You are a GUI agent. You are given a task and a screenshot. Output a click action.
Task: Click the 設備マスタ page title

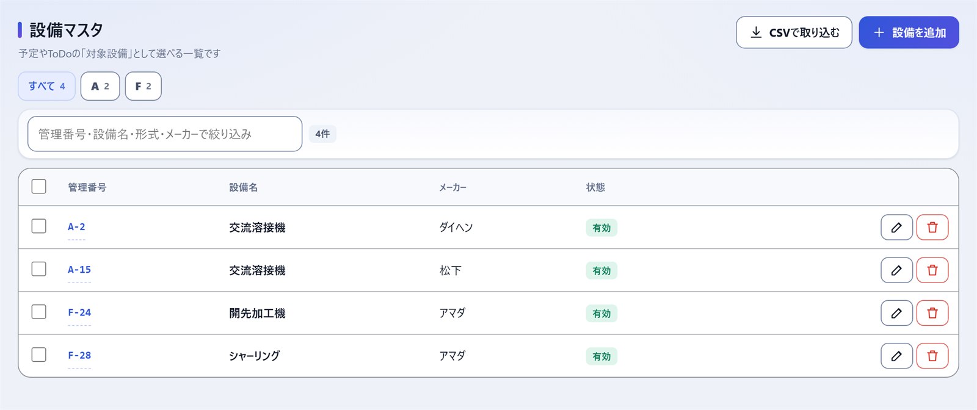click(x=66, y=29)
